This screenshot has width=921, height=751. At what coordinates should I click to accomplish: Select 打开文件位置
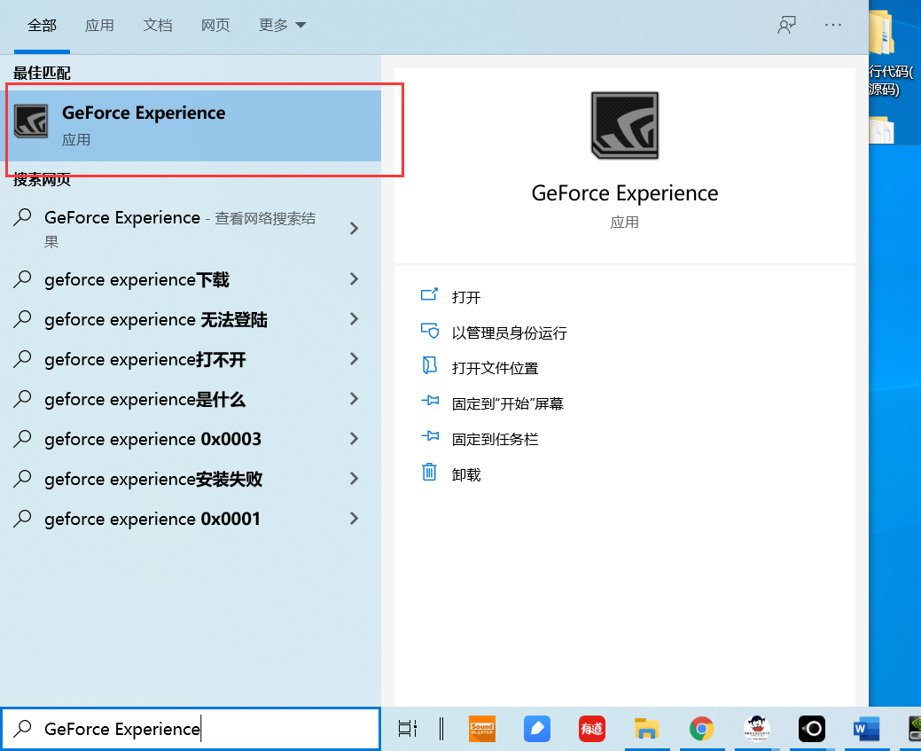tap(495, 369)
